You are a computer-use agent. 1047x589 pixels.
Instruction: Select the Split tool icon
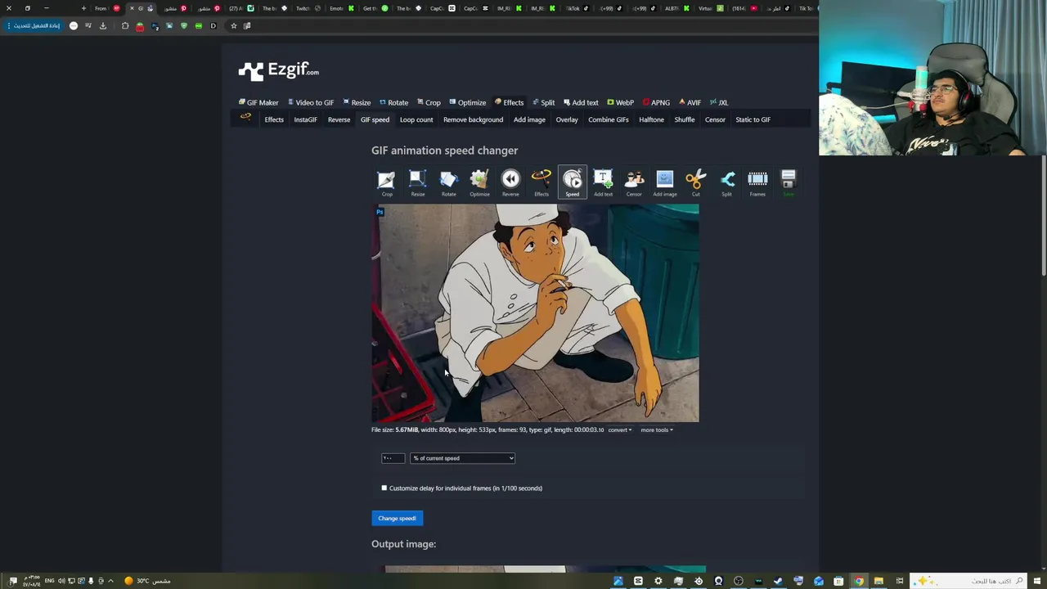[726, 182]
